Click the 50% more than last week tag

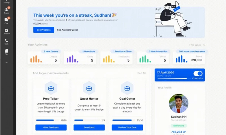(192, 51)
